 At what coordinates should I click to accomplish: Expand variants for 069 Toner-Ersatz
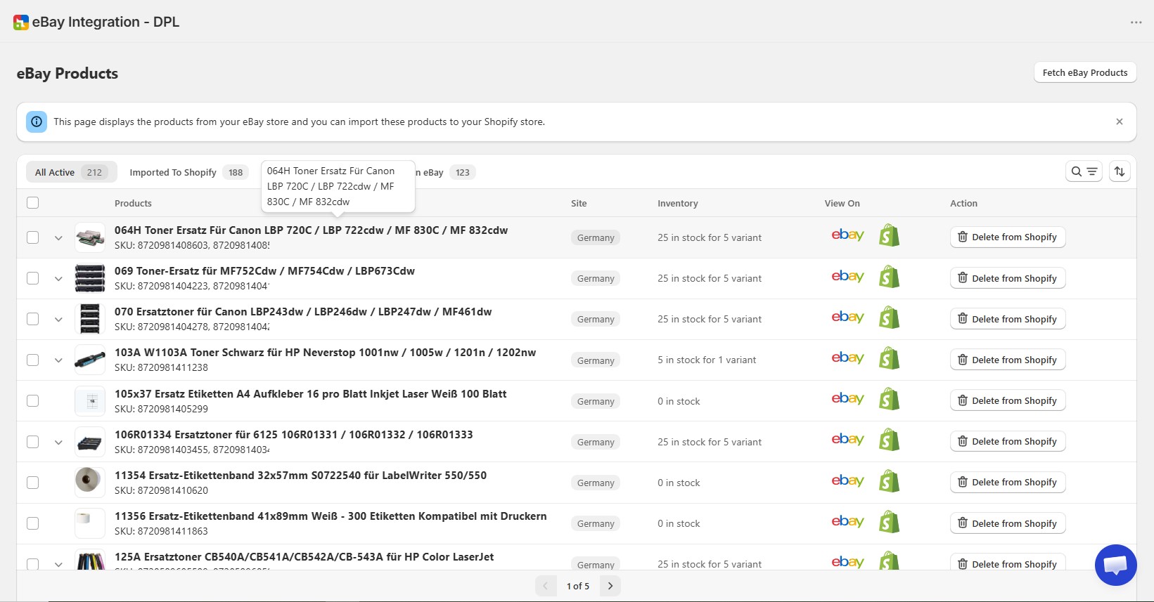(58, 279)
